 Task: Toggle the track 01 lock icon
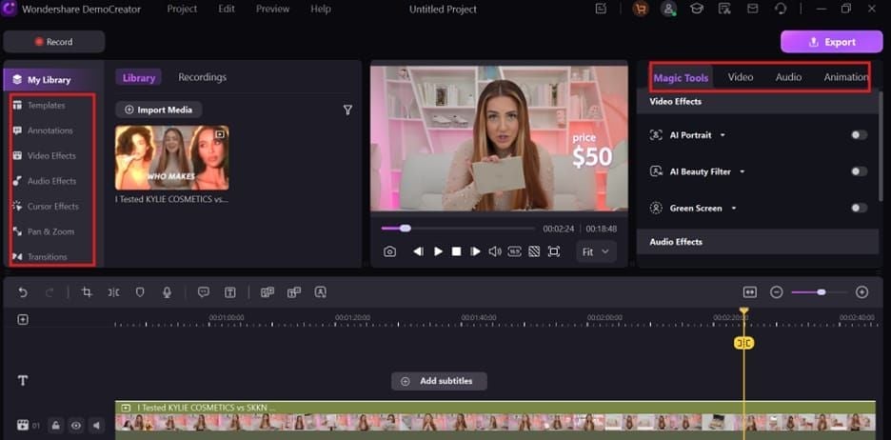[55, 425]
